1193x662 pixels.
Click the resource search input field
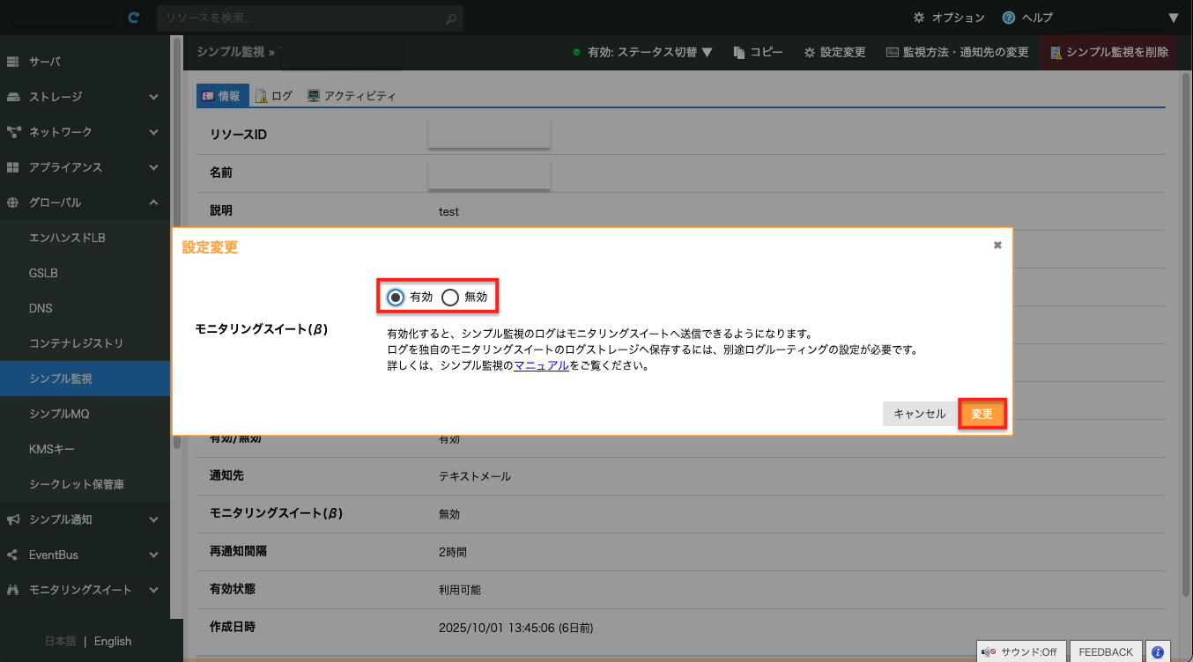click(300, 18)
